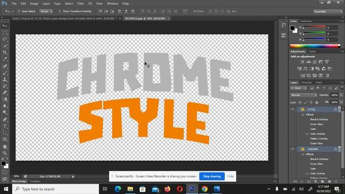The height and width of the screenshot is (194, 345).
Task: Select the Rectangular Marquee tool
Action: (5, 32)
